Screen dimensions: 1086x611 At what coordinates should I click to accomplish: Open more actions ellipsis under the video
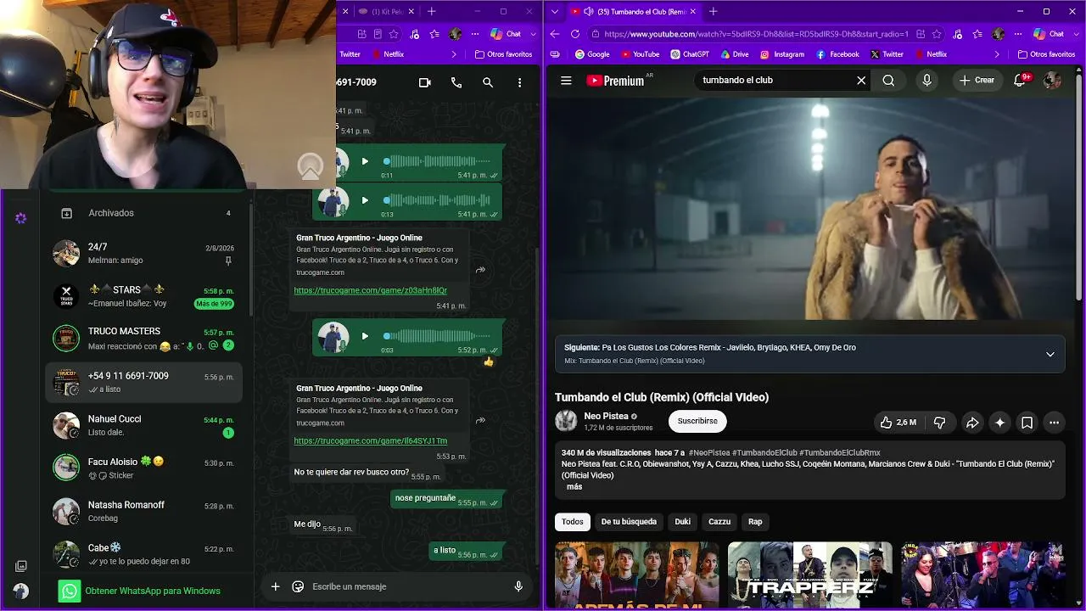tap(1054, 422)
